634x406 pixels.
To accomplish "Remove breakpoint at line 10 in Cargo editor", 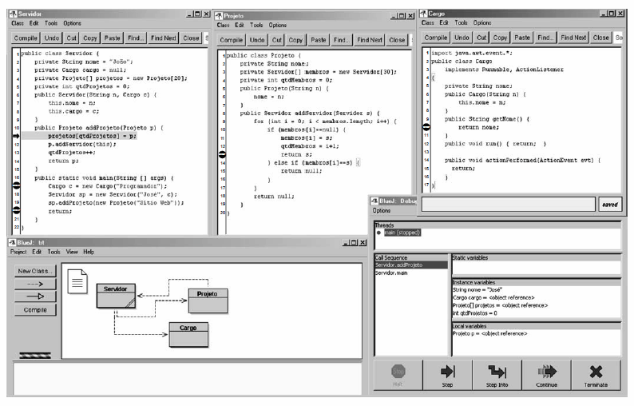I will point(426,127).
